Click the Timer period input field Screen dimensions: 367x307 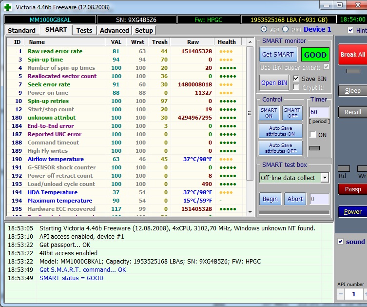[x=319, y=112]
